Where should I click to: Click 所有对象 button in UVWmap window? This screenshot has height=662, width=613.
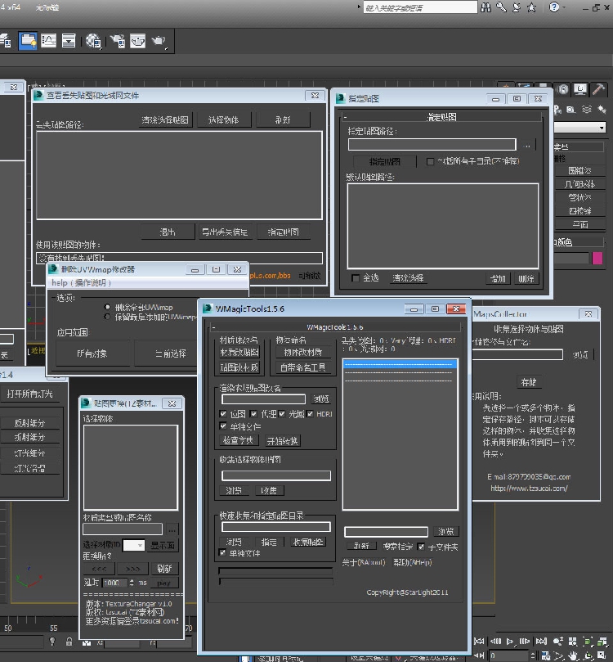pyautogui.click(x=92, y=354)
